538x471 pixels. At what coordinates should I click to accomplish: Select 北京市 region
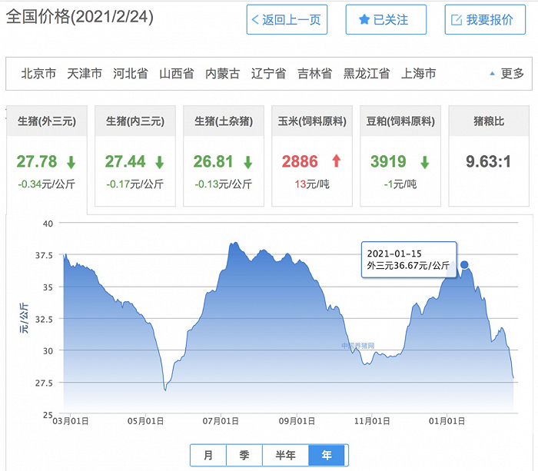coord(38,74)
